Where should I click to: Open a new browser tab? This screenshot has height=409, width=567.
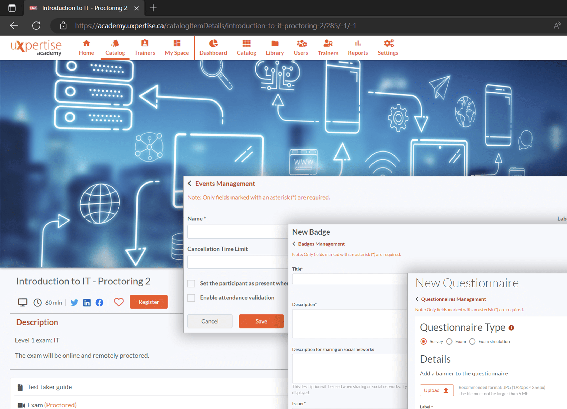[x=153, y=8]
